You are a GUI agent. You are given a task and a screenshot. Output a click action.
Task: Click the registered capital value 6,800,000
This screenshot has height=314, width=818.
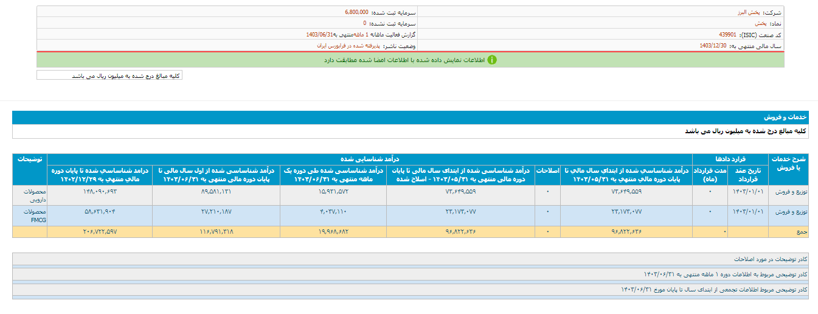352,12
